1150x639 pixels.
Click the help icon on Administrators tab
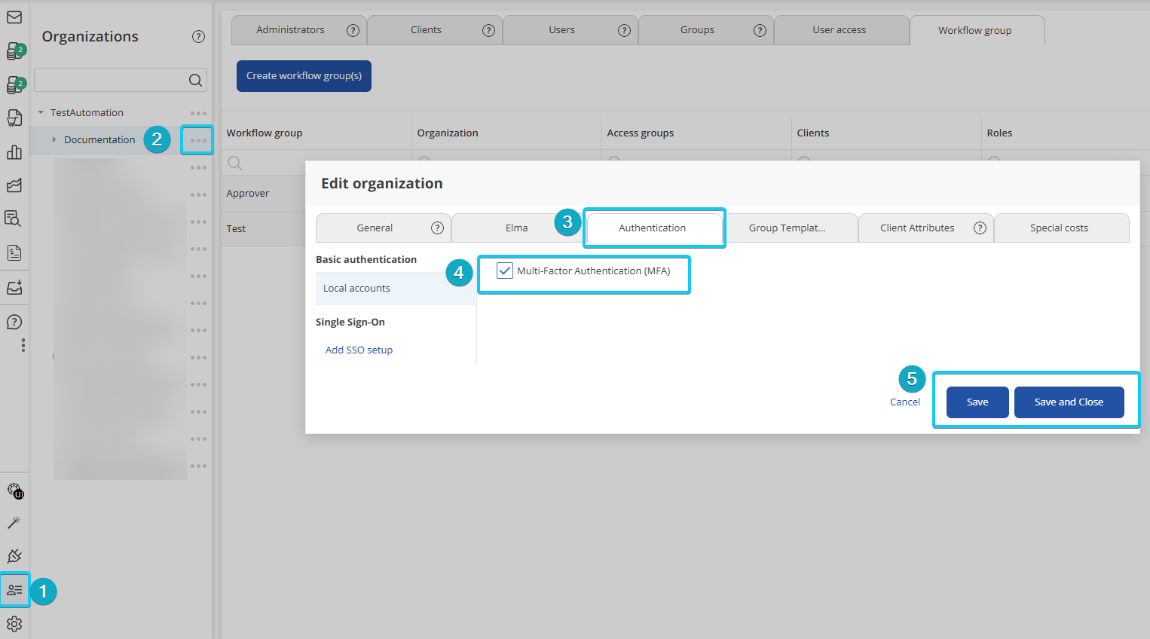pyautogui.click(x=353, y=30)
